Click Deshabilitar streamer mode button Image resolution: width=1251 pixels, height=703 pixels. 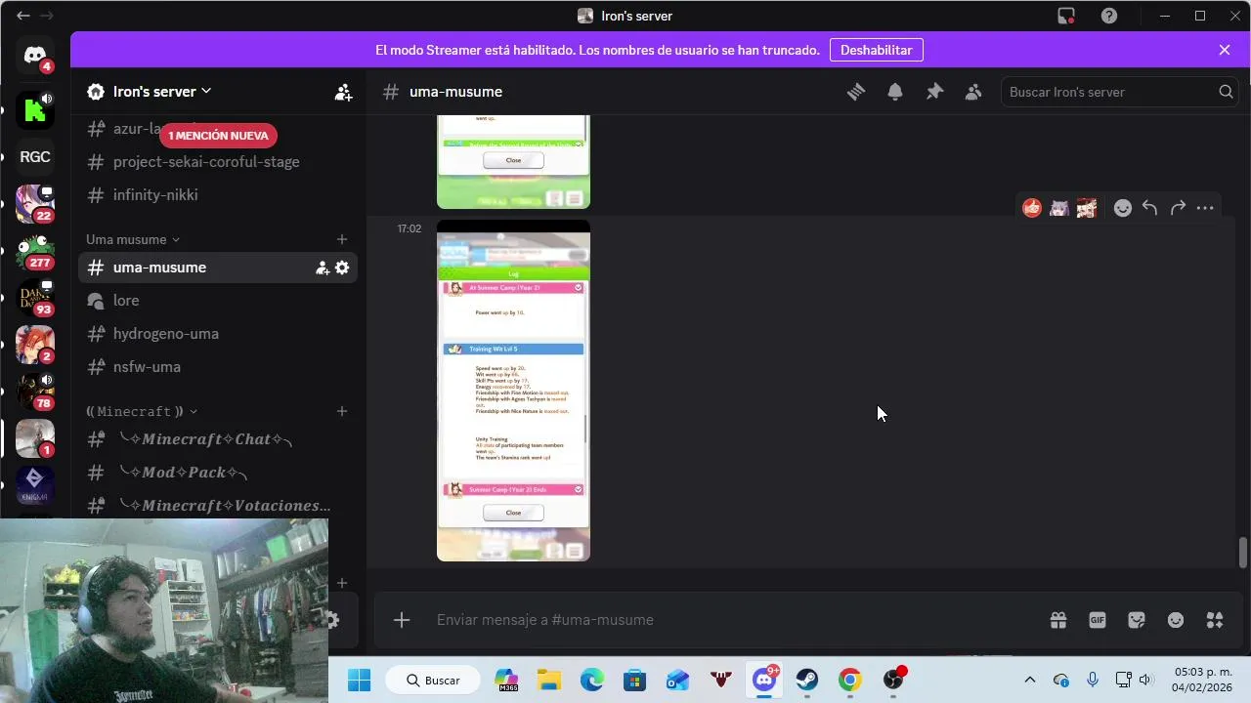pos(876,50)
